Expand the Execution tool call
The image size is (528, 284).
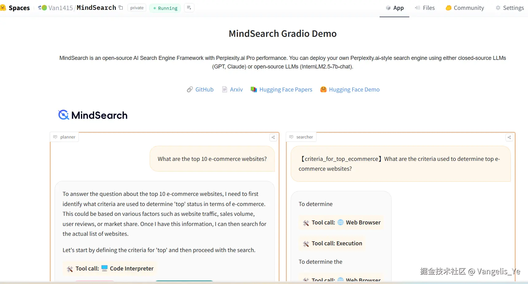333,243
